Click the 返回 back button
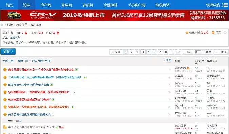The height and width of the screenshot is (134, 229). click(116, 52)
